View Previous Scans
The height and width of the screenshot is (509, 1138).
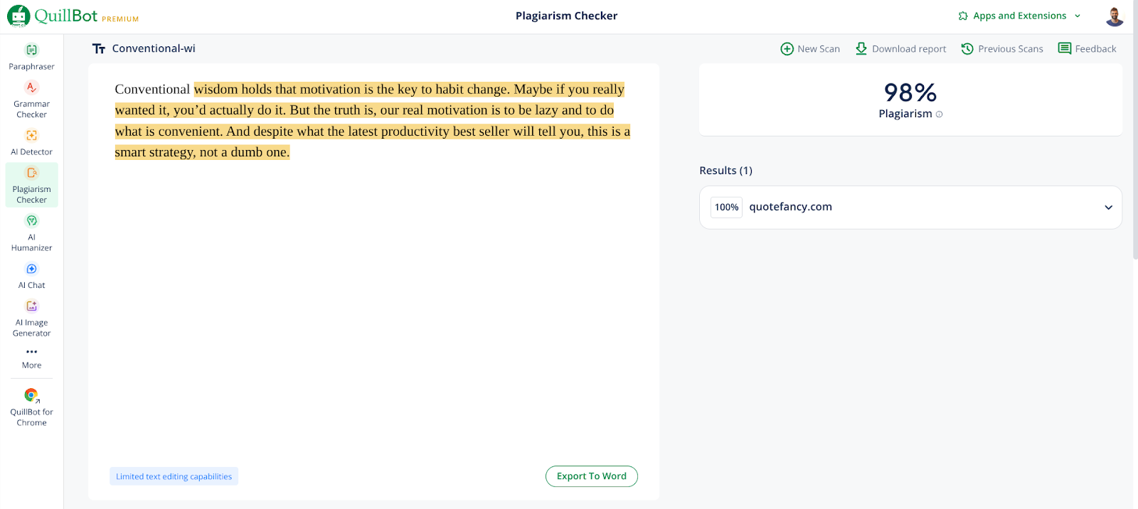(x=1001, y=49)
